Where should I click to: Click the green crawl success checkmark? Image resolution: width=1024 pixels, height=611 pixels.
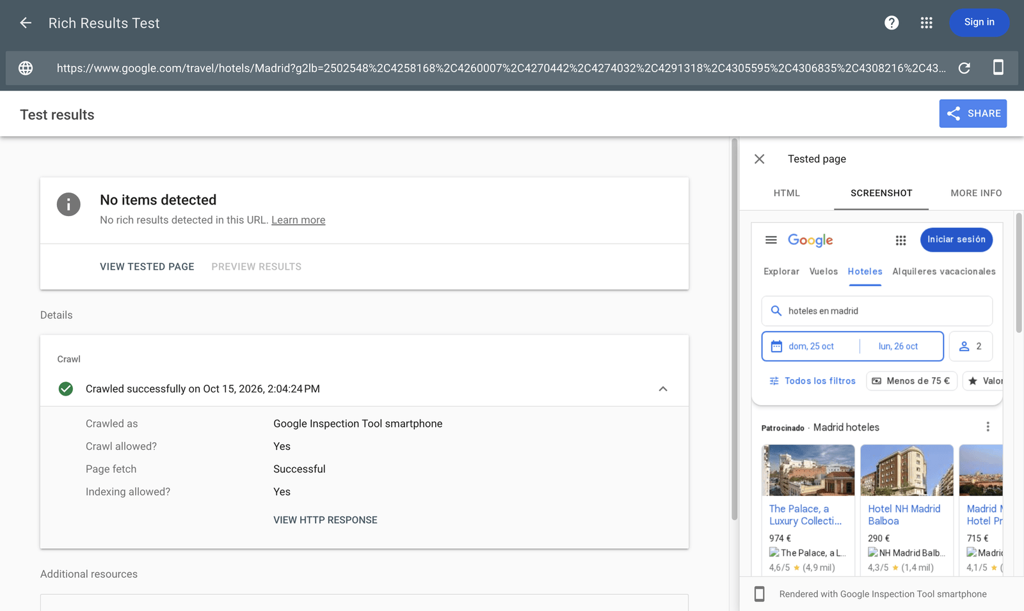(66, 389)
